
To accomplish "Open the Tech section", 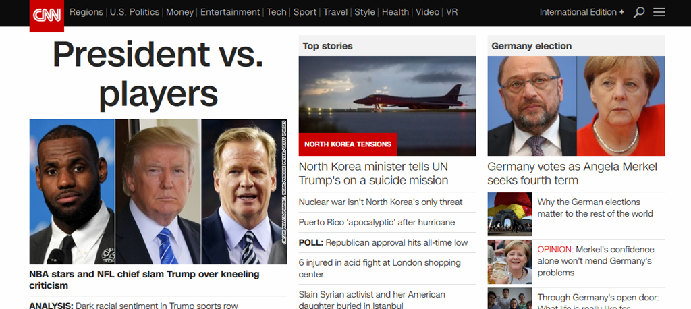I will [277, 12].
